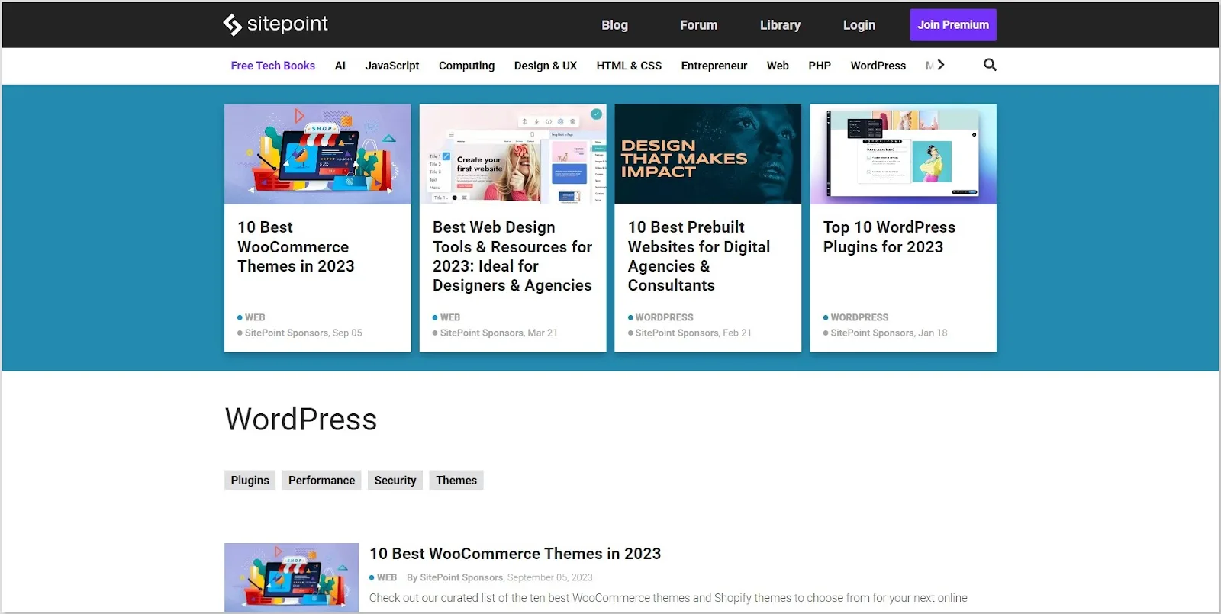
Task: Open 'Top 10 WordPress Plugins for 2023' title
Action: (889, 237)
